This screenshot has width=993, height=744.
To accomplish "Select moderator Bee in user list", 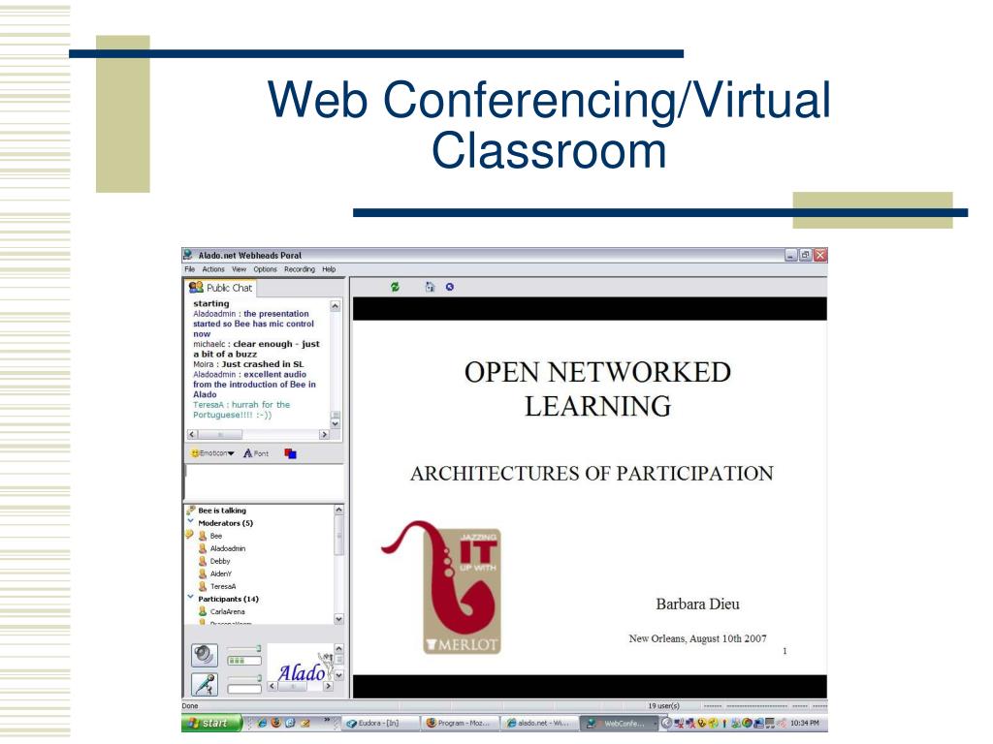I will click(216, 536).
